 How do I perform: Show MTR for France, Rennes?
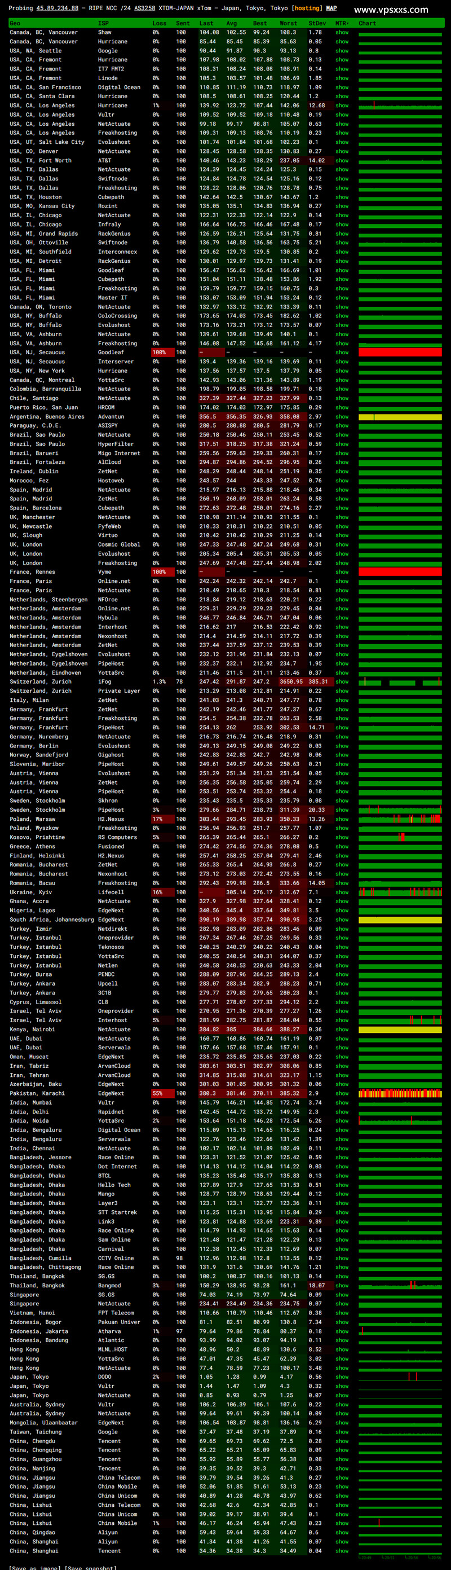point(342,571)
